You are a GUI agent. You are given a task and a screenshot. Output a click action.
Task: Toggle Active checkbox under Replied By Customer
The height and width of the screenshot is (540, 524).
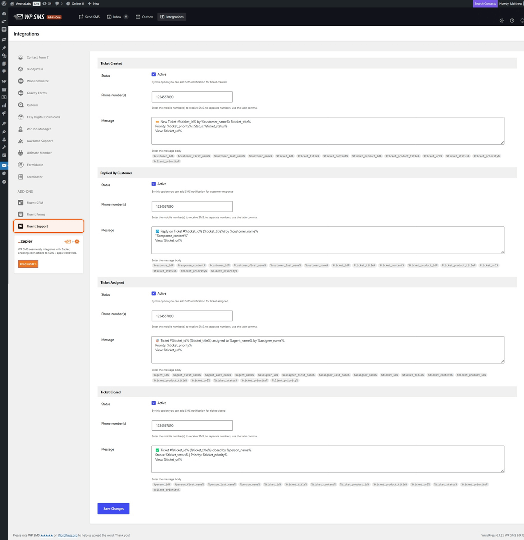click(x=154, y=184)
